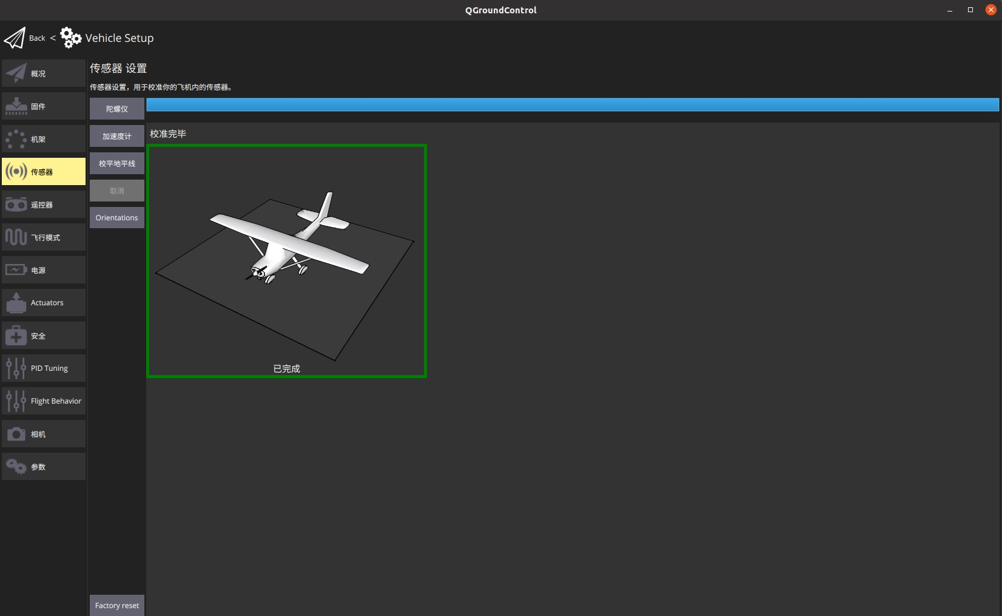Screen dimensions: 1002x616
Task: Click the 校平地平线 level horizon button
Action: pos(117,163)
